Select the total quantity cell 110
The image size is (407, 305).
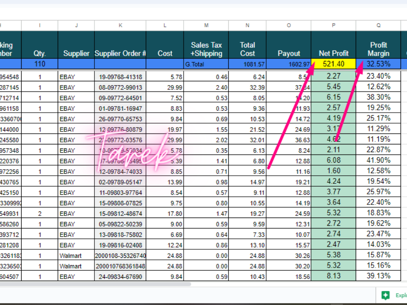click(40, 64)
